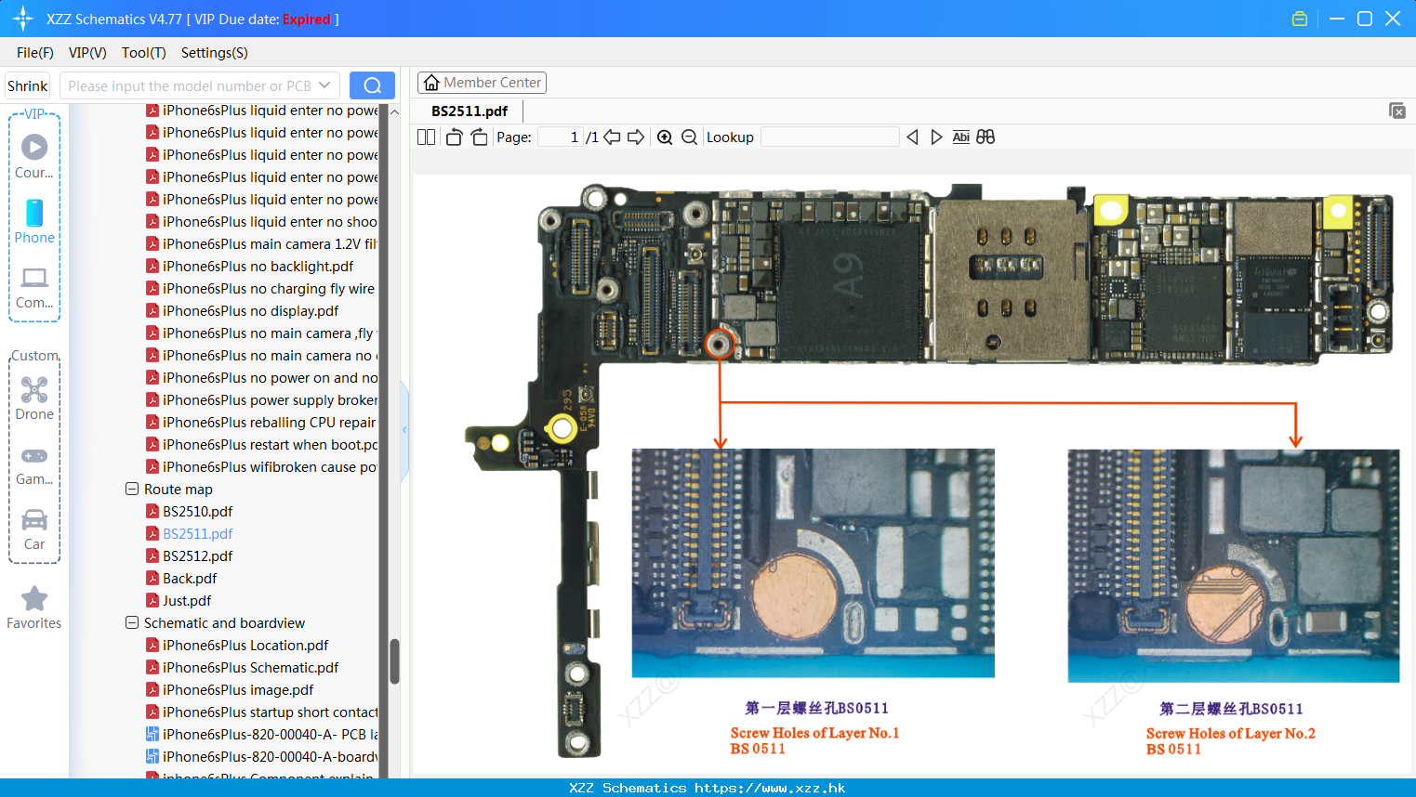
Task: Select the Car category icon
Action: [x=34, y=529]
